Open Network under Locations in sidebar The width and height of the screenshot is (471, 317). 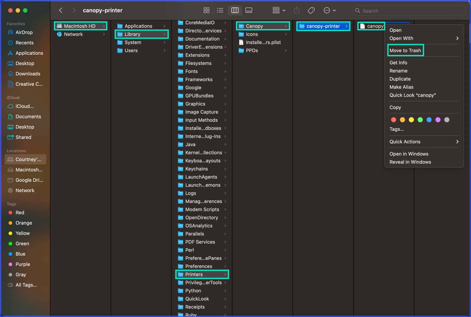(x=25, y=190)
